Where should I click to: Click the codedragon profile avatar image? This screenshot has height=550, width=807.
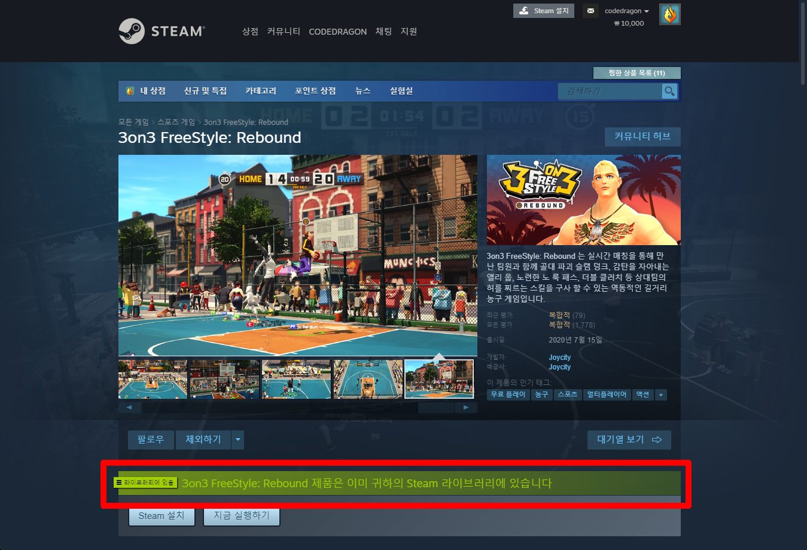point(669,14)
